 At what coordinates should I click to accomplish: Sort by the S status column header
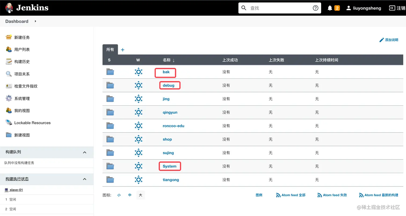pos(109,60)
